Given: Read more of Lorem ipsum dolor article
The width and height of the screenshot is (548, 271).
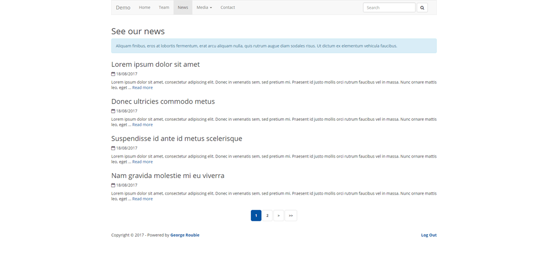Looking at the screenshot, I should 142,88.
